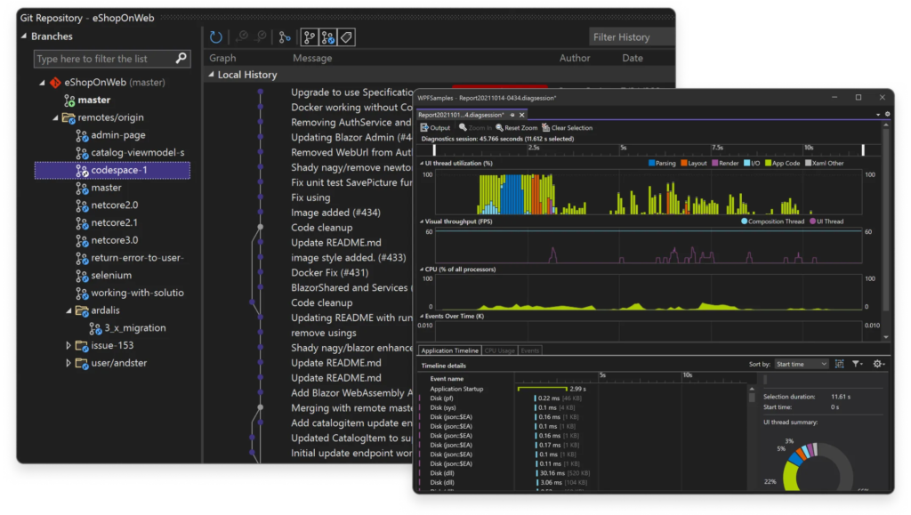911x515 pixels.
Task: Select the Report diagsession document tab
Action: (461, 115)
